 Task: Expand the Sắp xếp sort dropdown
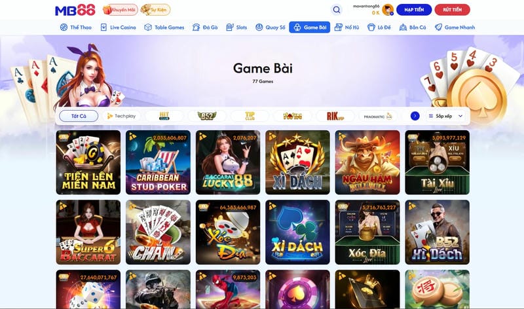tap(445, 116)
